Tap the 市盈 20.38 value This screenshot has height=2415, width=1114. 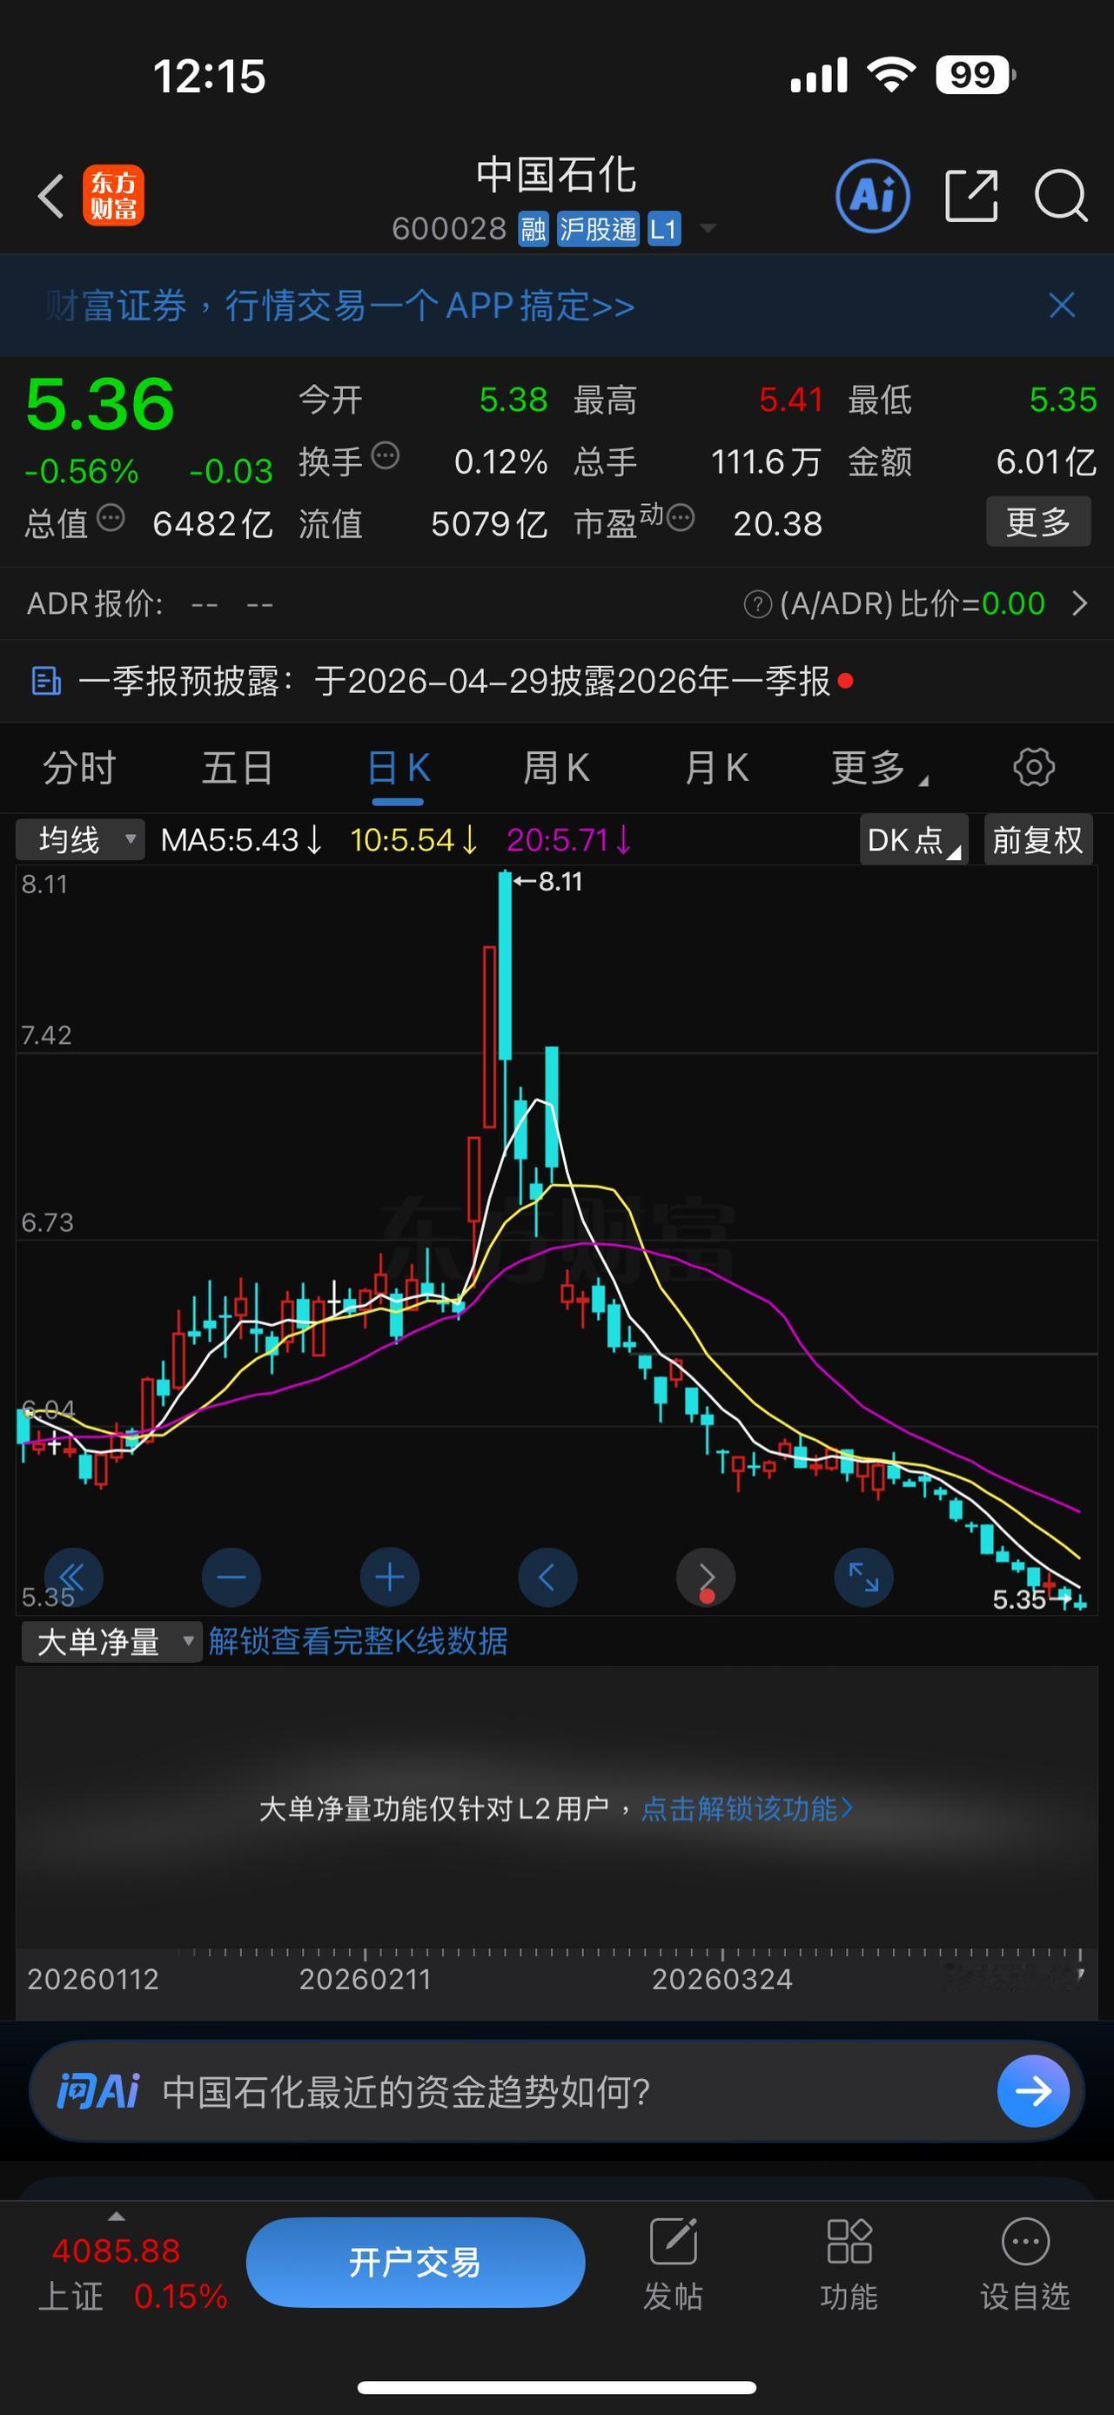(x=778, y=523)
